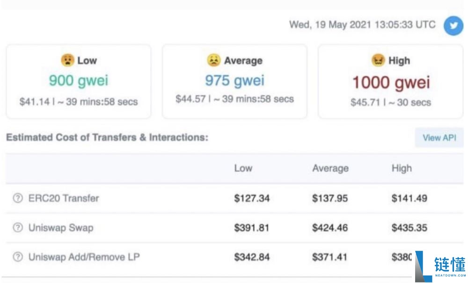Select the ERC20 Transfer row label

pos(63,198)
